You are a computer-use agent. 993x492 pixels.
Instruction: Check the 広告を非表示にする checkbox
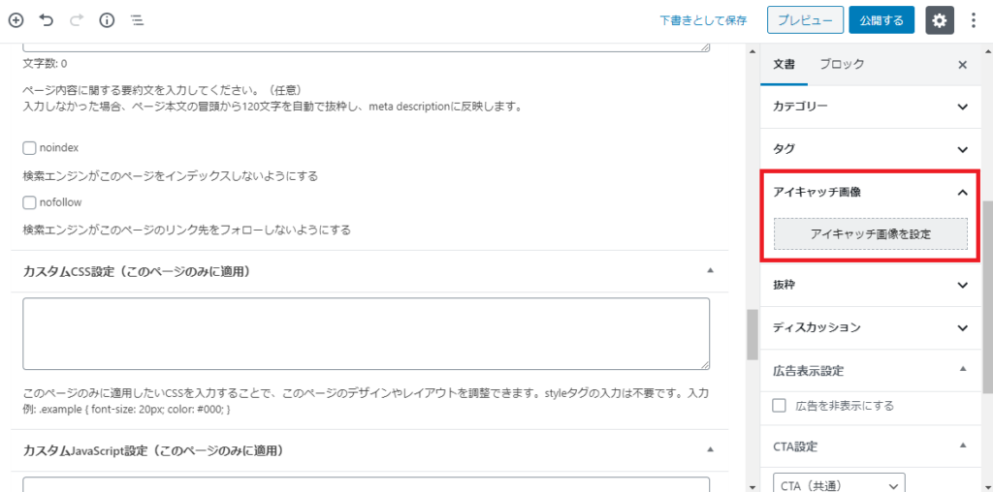coord(780,406)
